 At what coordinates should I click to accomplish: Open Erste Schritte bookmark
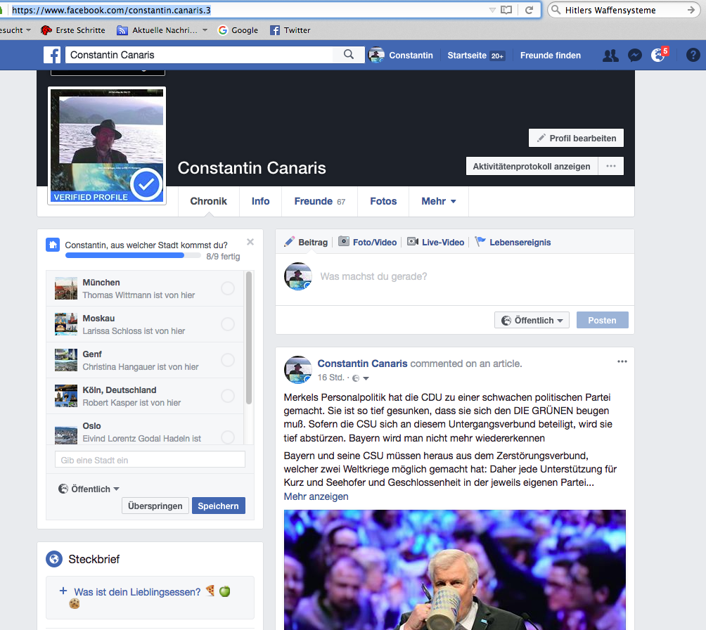pyautogui.click(x=73, y=30)
